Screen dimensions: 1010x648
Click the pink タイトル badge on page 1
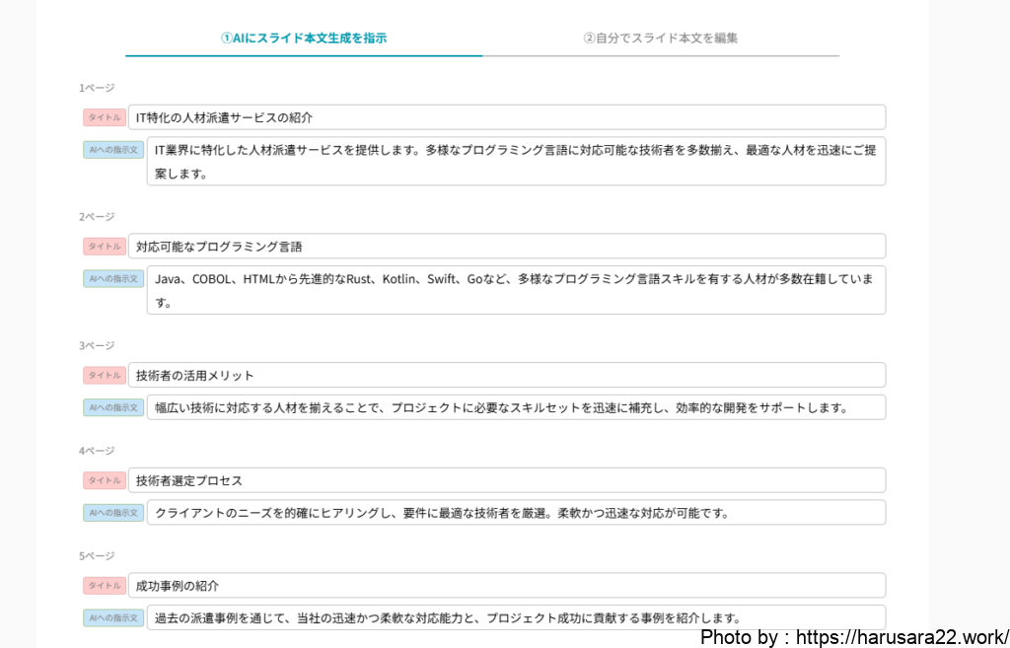click(x=105, y=117)
